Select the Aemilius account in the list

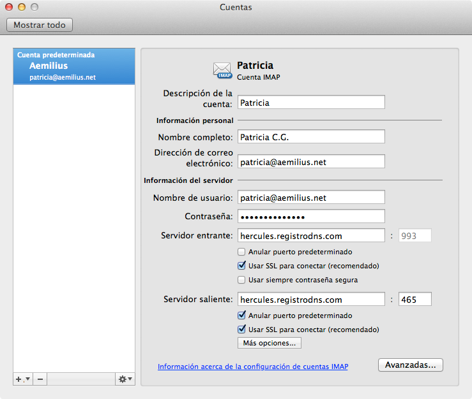pyautogui.click(x=74, y=66)
